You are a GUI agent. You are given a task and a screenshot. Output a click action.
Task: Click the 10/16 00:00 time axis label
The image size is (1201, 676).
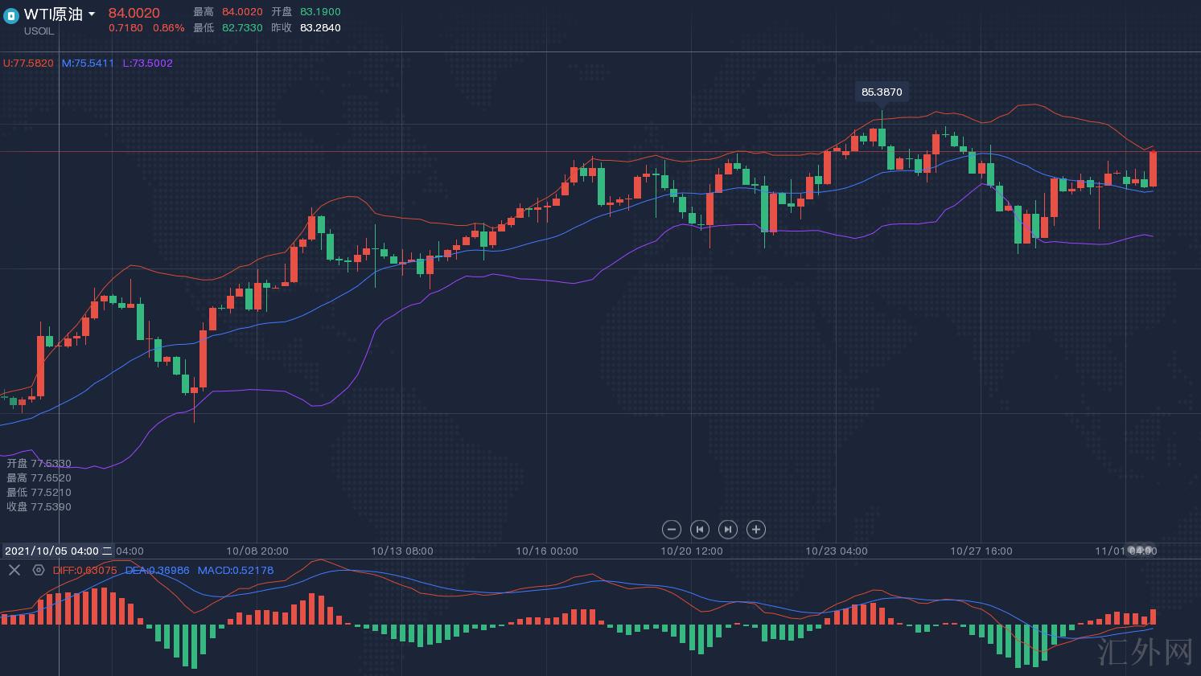547,551
